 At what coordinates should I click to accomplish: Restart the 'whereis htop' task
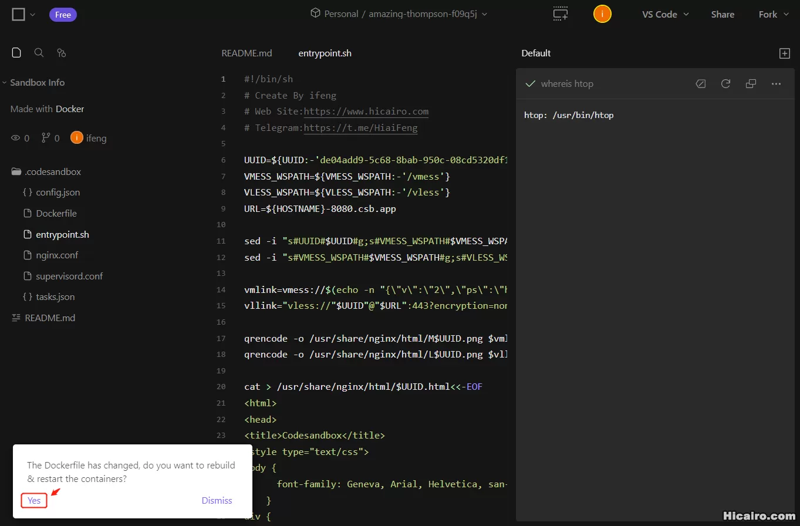[725, 83]
